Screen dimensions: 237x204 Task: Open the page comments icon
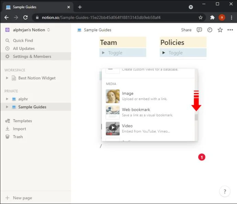(199, 30)
